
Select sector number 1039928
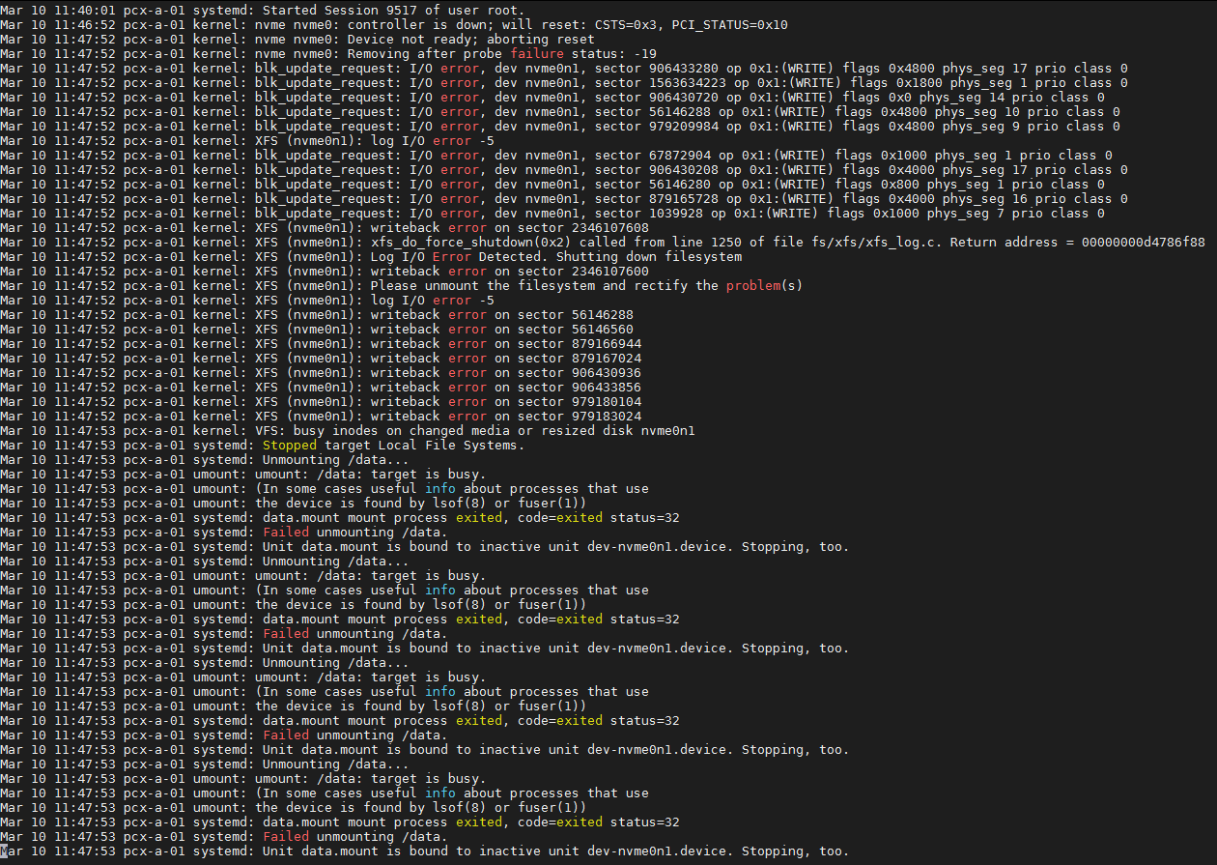tap(676, 213)
